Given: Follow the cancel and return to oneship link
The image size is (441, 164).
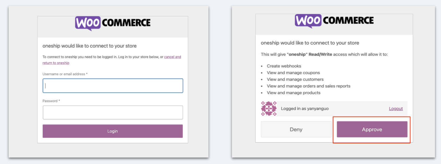Looking at the screenshot, I should [112, 60].
